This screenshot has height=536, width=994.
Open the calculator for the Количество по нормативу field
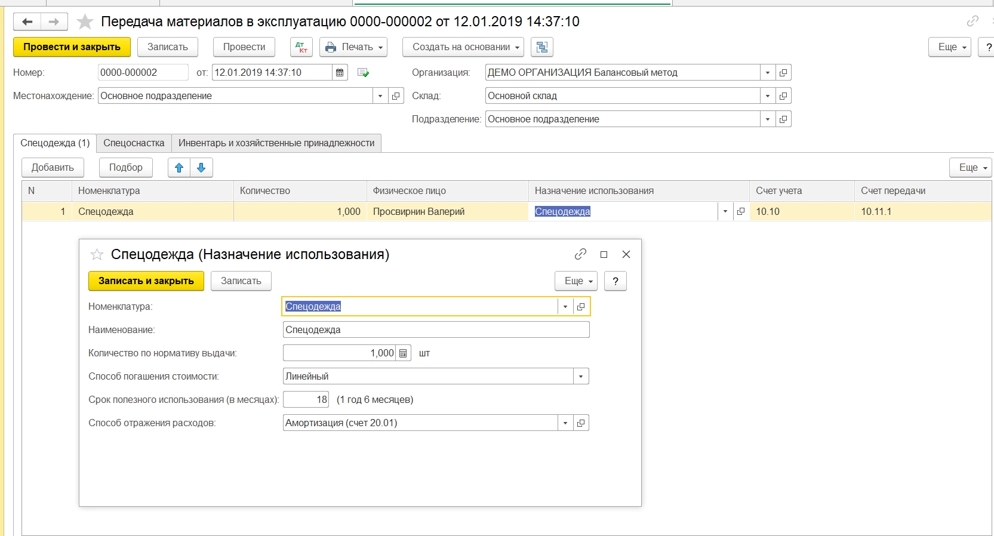pos(404,353)
